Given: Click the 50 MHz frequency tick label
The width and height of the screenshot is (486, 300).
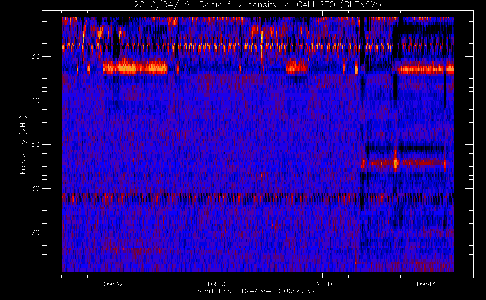Looking at the screenshot, I should point(35,145).
